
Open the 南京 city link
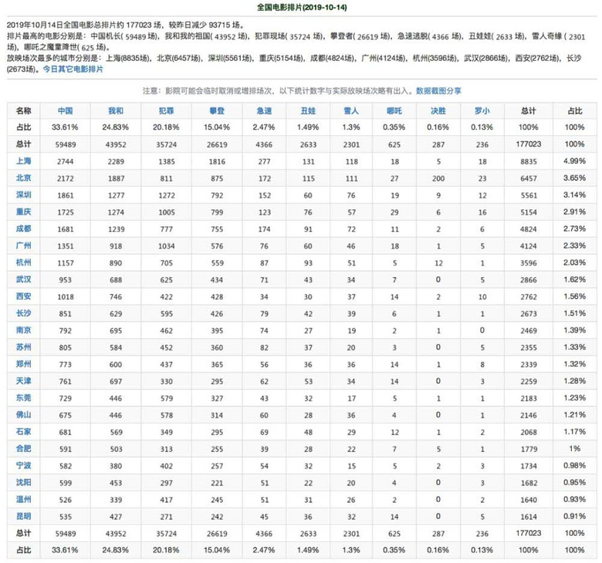point(23,330)
